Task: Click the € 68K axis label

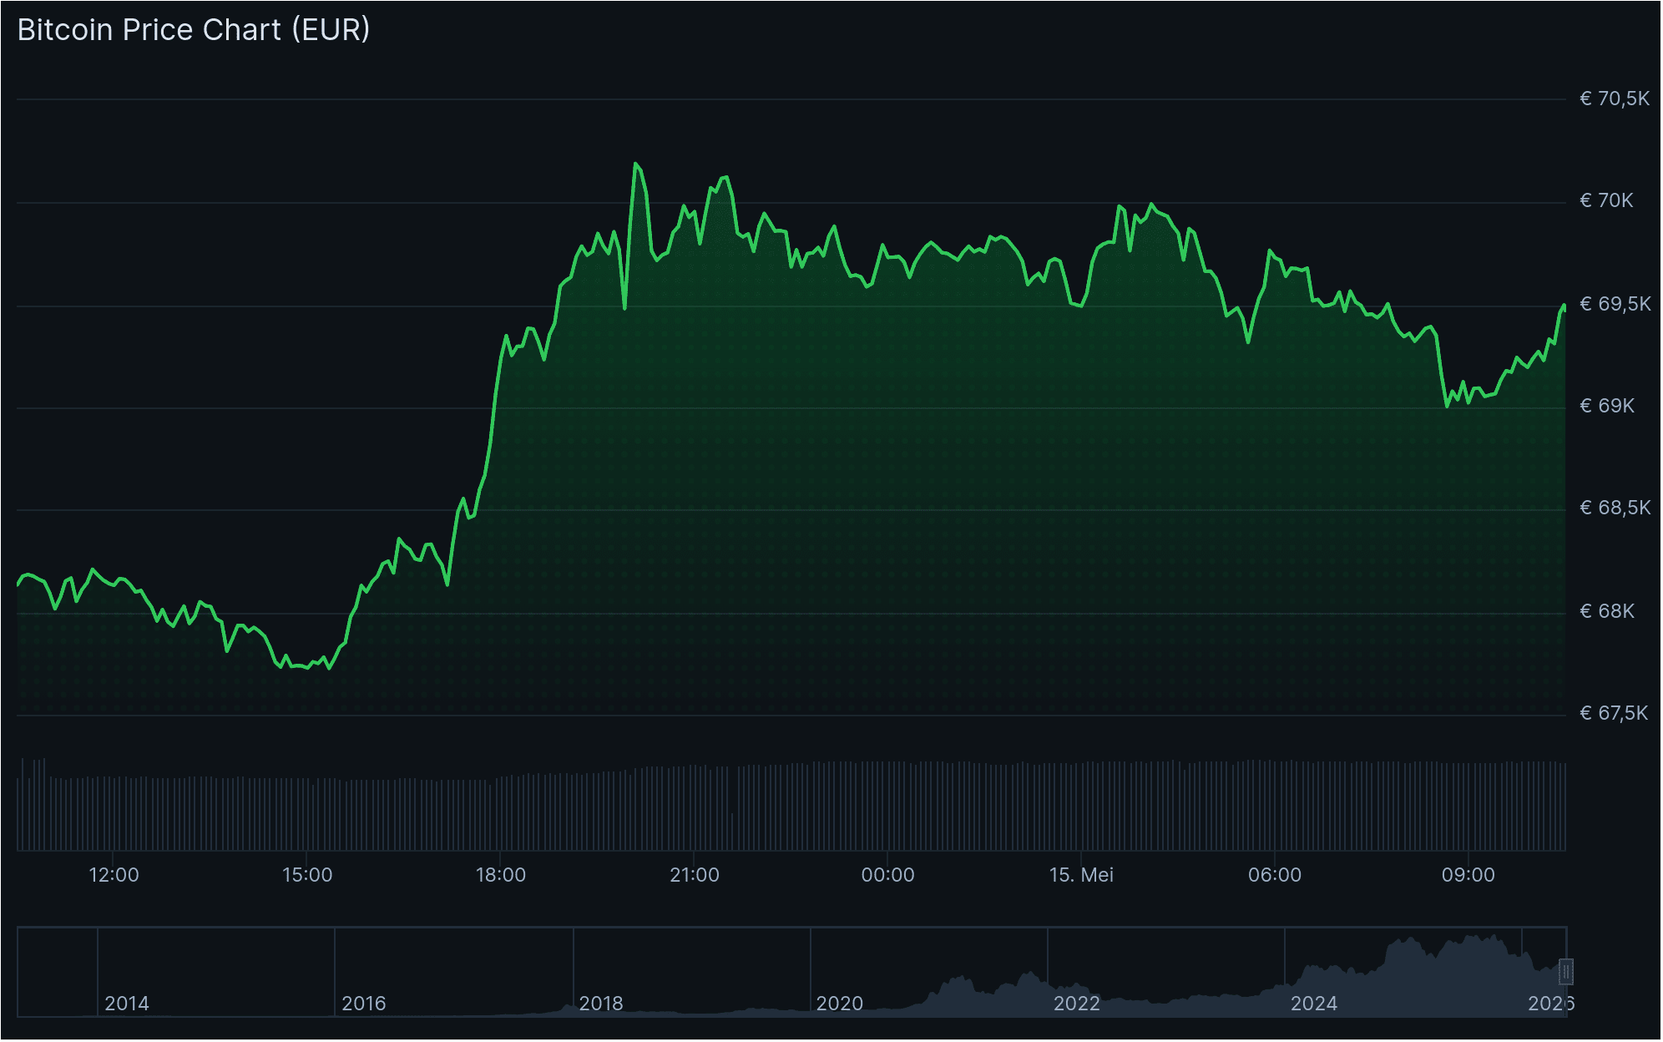Action: click(x=1607, y=611)
